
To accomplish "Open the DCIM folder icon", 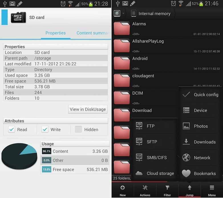I will coord(122,98).
